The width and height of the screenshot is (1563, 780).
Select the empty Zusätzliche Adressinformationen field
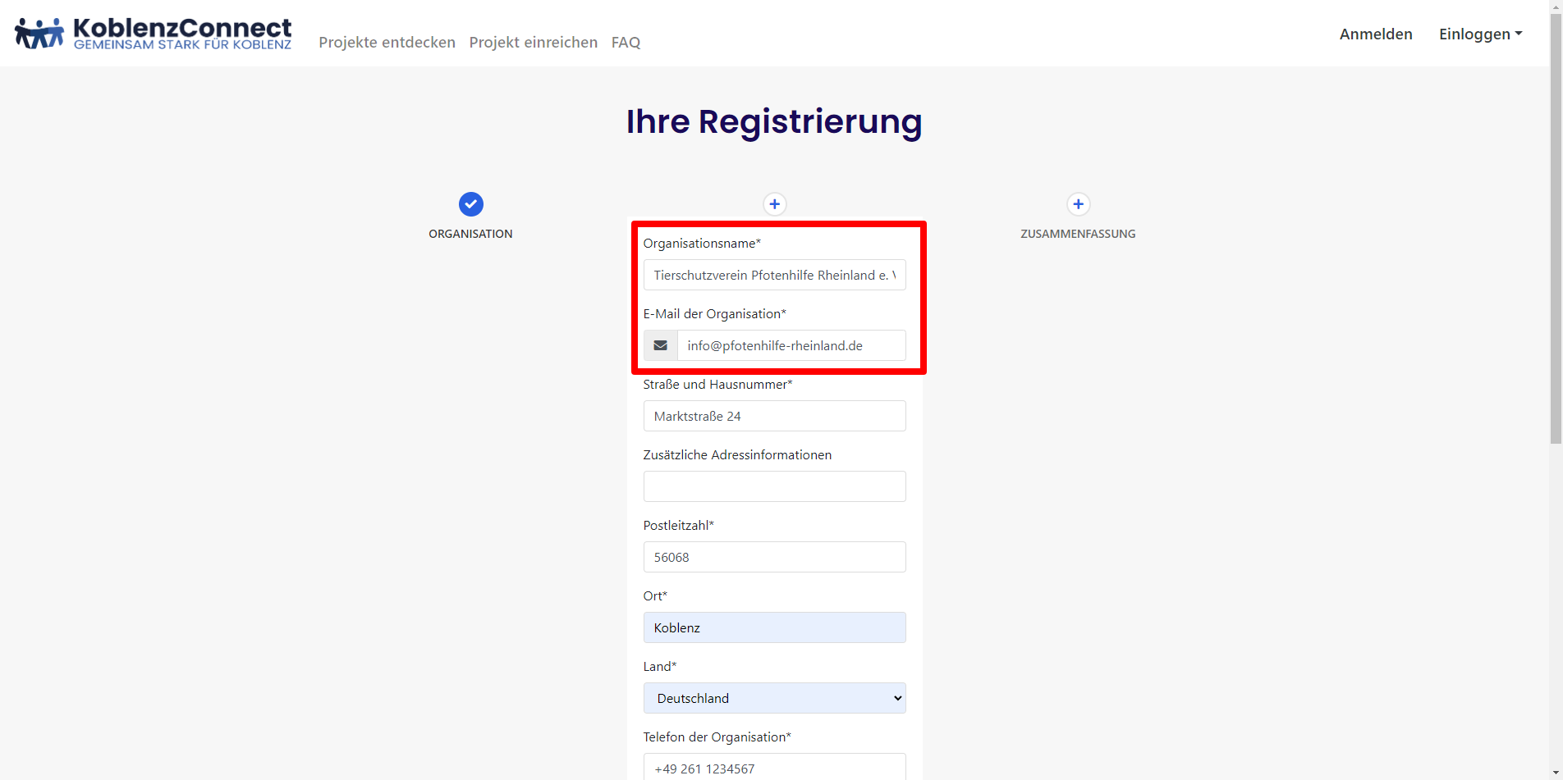(x=774, y=486)
